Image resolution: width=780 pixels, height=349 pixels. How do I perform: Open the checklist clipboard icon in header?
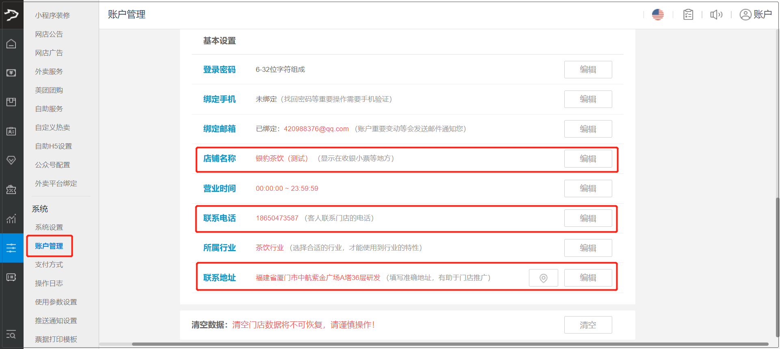point(688,15)
